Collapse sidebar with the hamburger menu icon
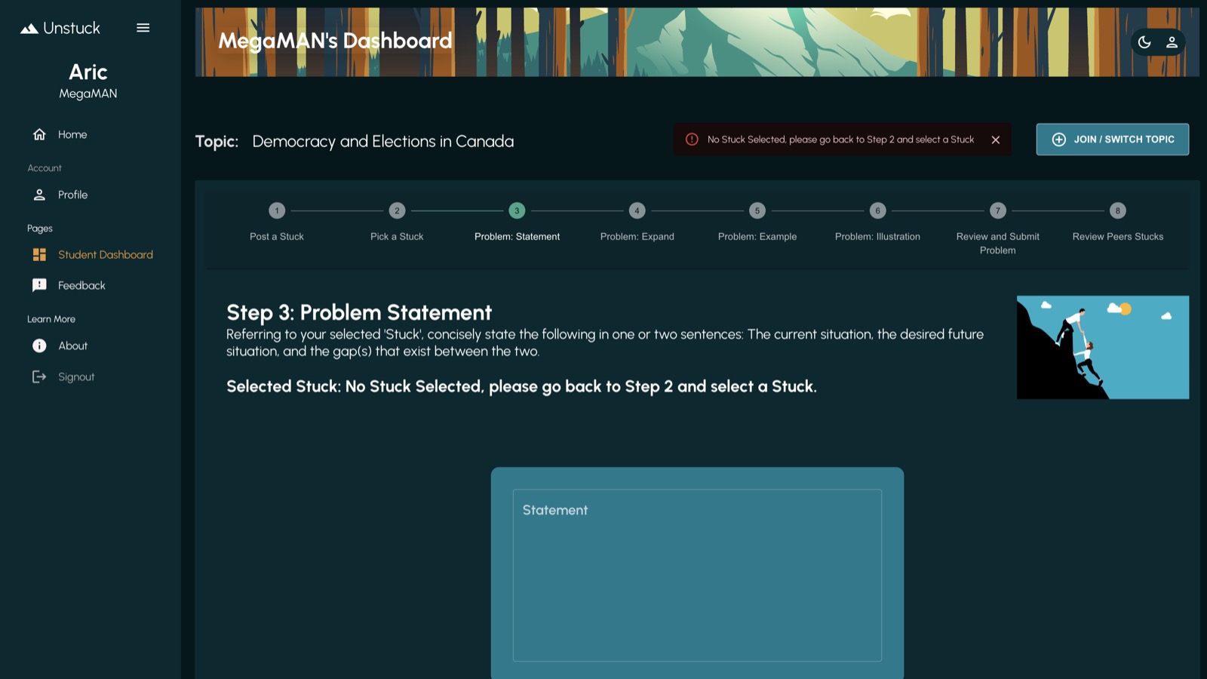Image resolution: width=1207 pixels, height=679 pixels. pos(143,28)
